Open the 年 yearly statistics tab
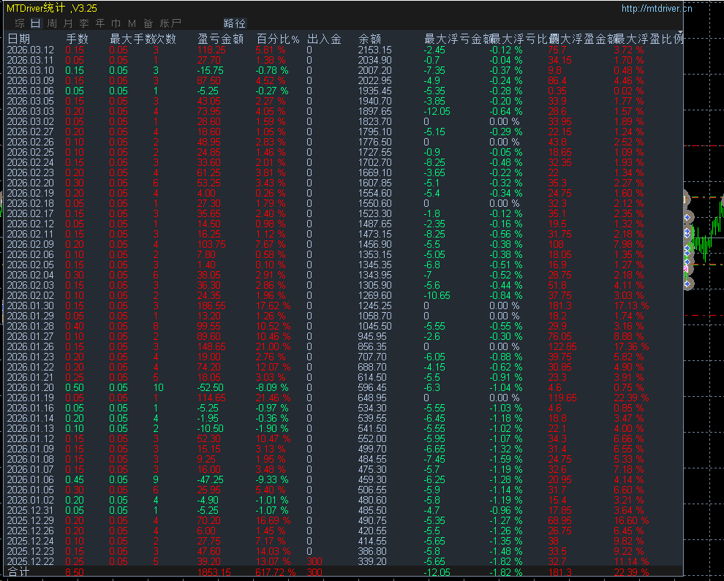Image resolution: width=724 pixels, height=581 pixels. pyautogui.click(x=99, y=23)
